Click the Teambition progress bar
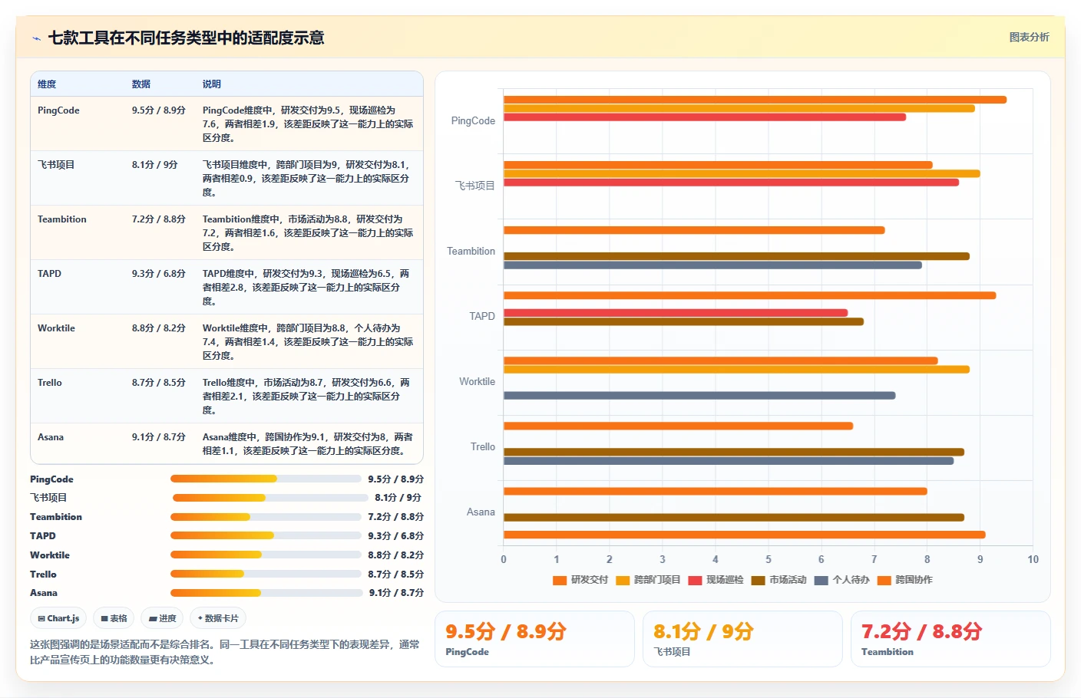The height and width of the screenshot is (698, 1081). [266, 517]
